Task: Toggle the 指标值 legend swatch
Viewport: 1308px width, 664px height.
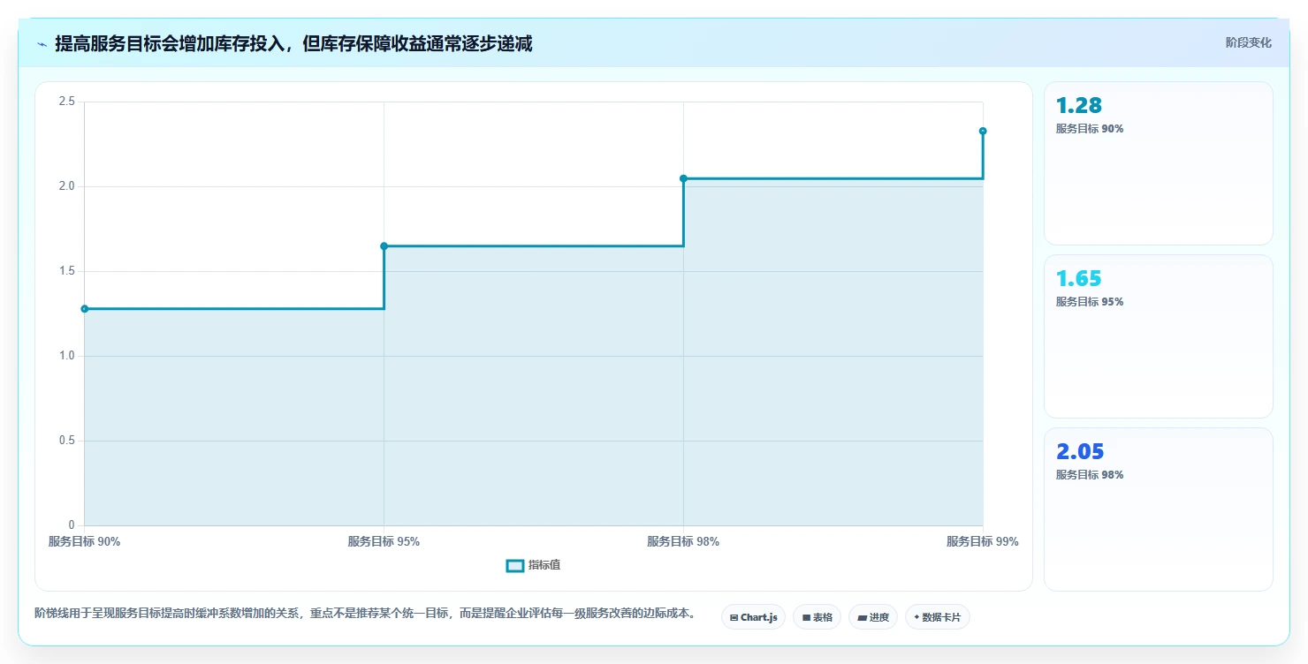Action: point(514,566)
